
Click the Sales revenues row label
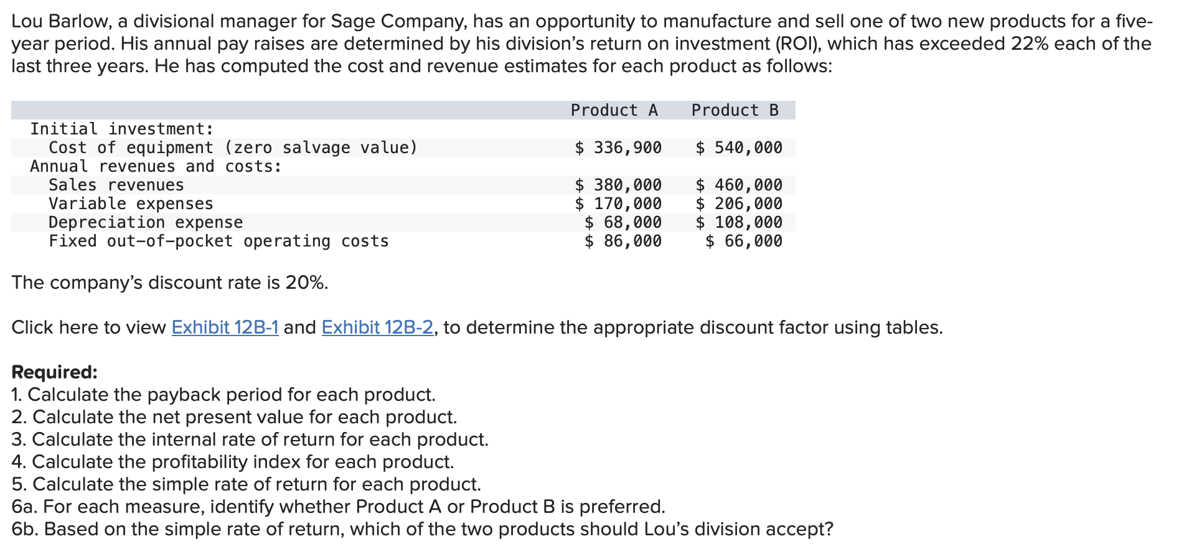(x=116, y=185)
